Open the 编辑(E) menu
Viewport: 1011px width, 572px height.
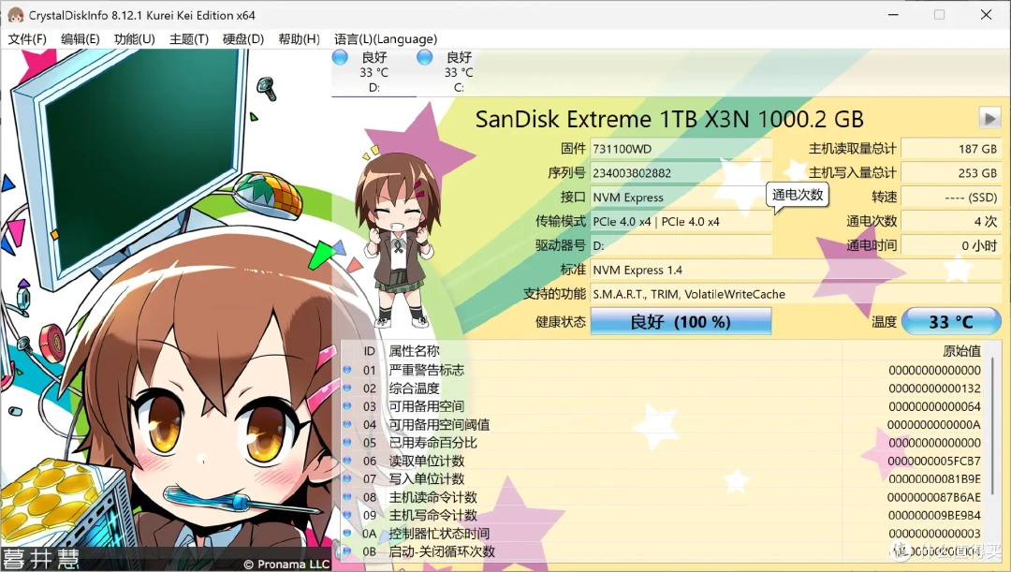[80, 38]
